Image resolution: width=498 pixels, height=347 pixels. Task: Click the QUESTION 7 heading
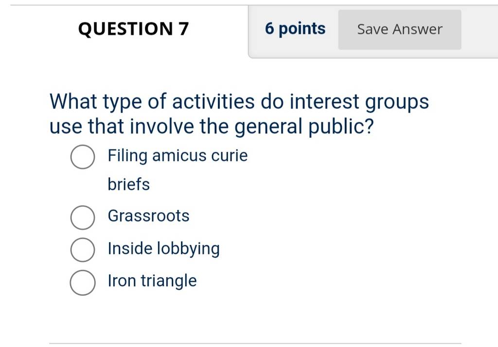[x=133, y=29]
